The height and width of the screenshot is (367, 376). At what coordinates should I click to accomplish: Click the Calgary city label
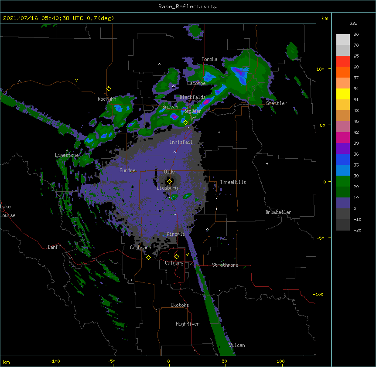[174, 263]
